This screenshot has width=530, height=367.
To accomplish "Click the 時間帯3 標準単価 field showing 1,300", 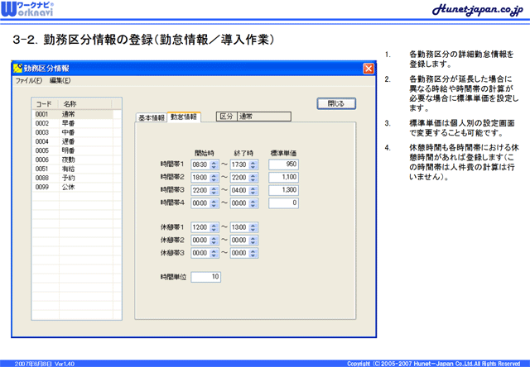I will 282,189.
